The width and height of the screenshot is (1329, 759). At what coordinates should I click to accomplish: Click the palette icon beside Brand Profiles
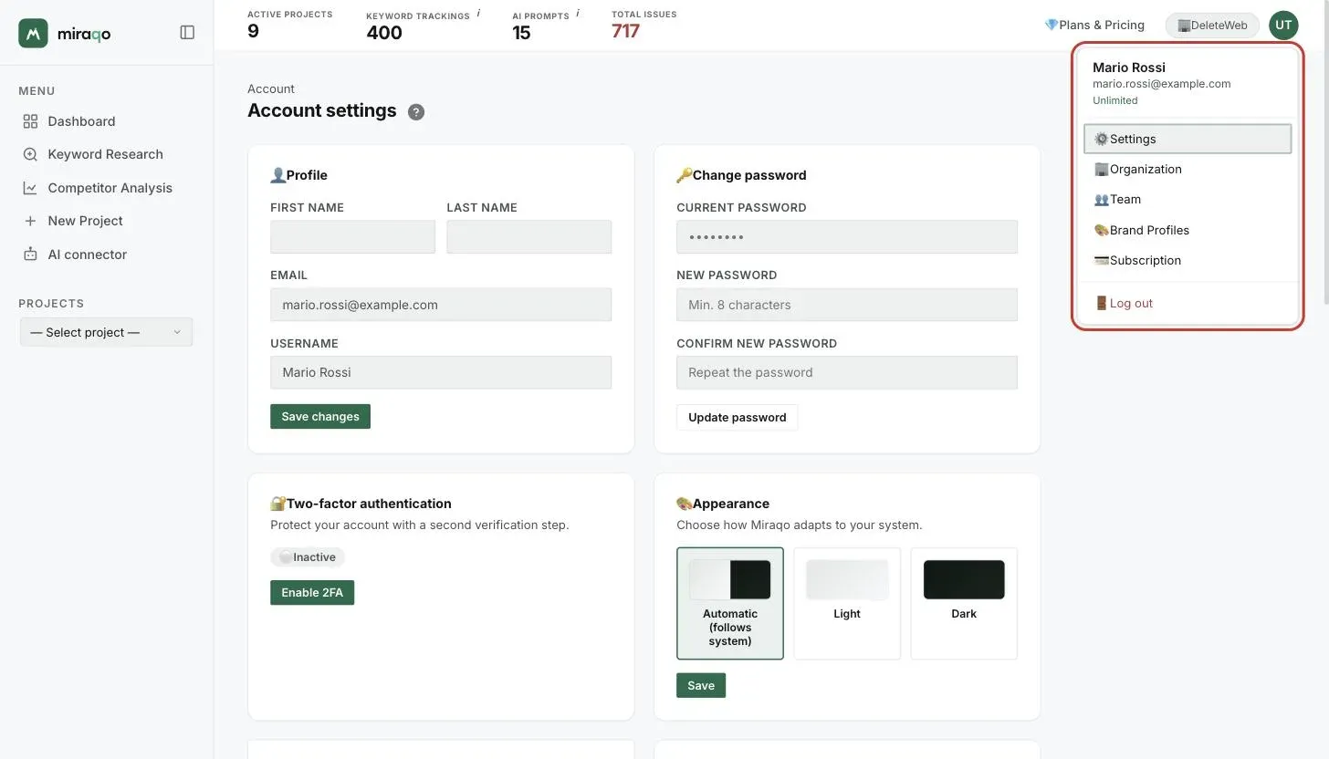tap(1102, 230)
